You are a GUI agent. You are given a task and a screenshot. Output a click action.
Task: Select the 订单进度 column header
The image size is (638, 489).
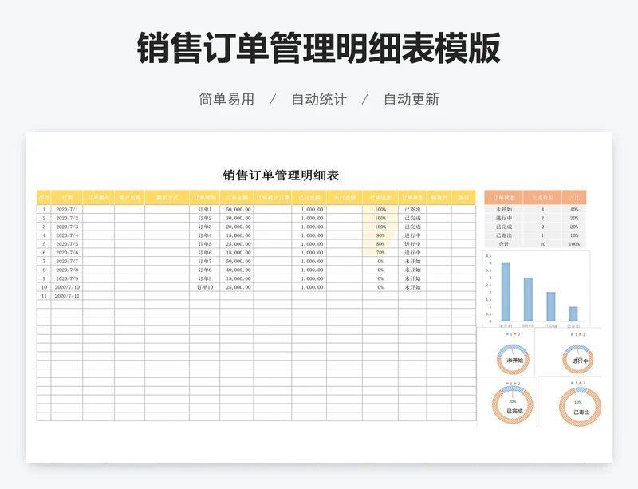click(380, 198)
